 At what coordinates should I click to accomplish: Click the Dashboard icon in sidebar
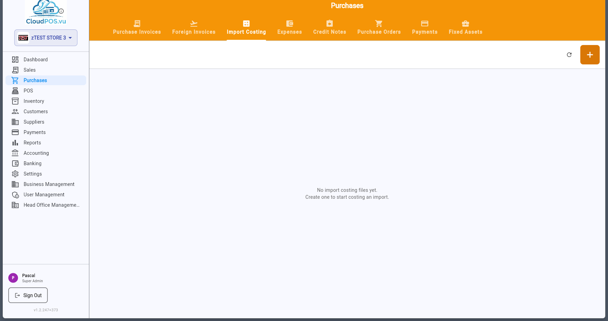coord(15,60)
